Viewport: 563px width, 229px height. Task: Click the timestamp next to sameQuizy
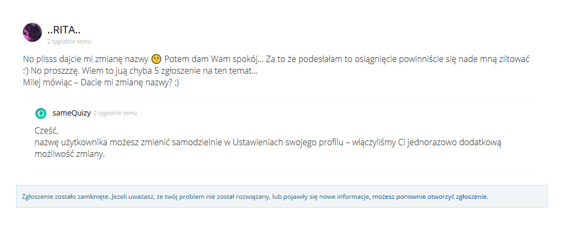115,113
